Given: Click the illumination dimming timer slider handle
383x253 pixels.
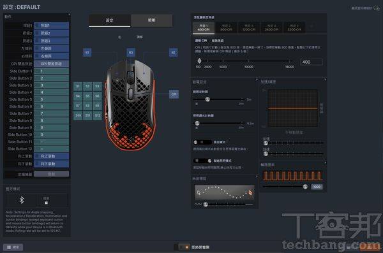Looking at the screenshot, I should [197, 123].
